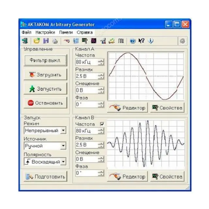This screenshot has height=209, width=209.
Task: Open the signal editor brush toolbar icon
Action: point(67,41)
